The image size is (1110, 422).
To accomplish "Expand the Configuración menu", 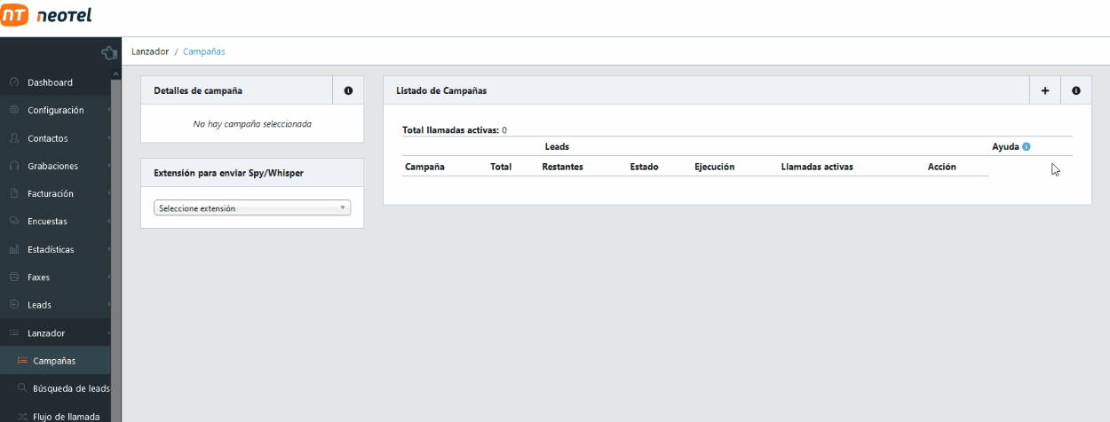I will coord(55,110).
